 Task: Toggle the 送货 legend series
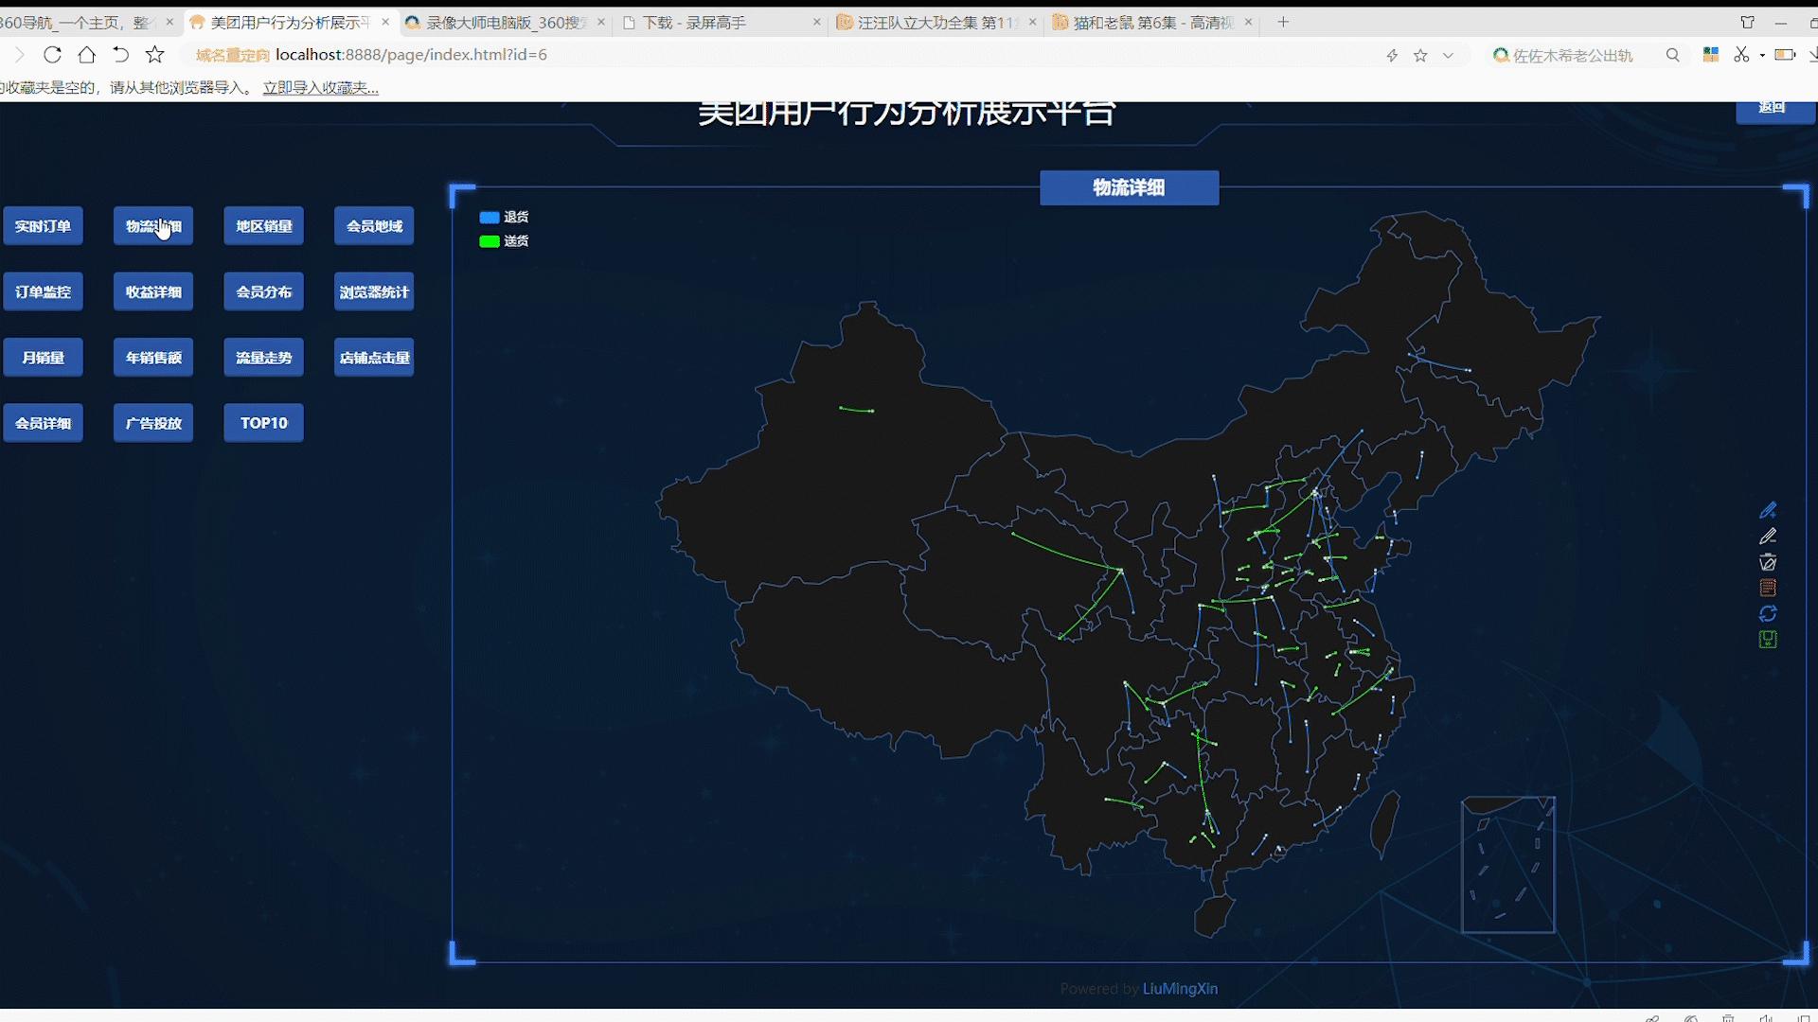504,241
